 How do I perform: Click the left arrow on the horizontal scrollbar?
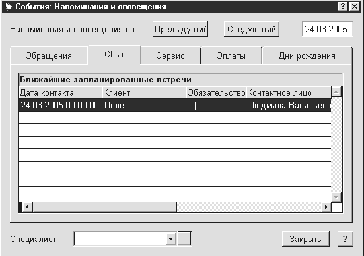[27, 207]
